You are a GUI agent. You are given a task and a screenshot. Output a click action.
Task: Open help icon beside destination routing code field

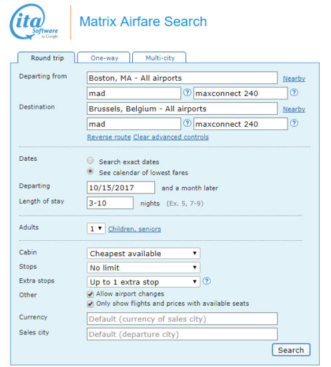(x=187, y=123)
